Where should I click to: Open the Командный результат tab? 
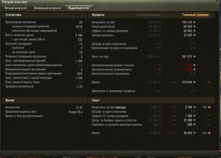[47, 8]
